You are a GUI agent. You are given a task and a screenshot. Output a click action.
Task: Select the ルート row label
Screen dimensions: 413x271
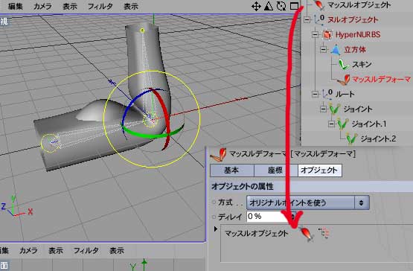(x=345, y=94)
